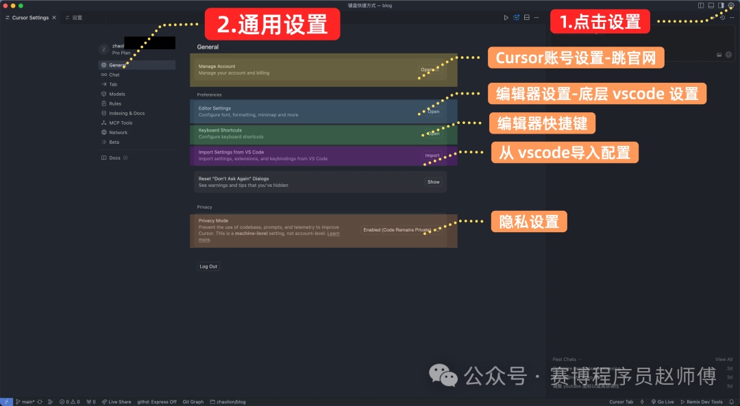Click Go Live in the status bar
Viewport: 740px width, 406px height.
tap(662, 402)
